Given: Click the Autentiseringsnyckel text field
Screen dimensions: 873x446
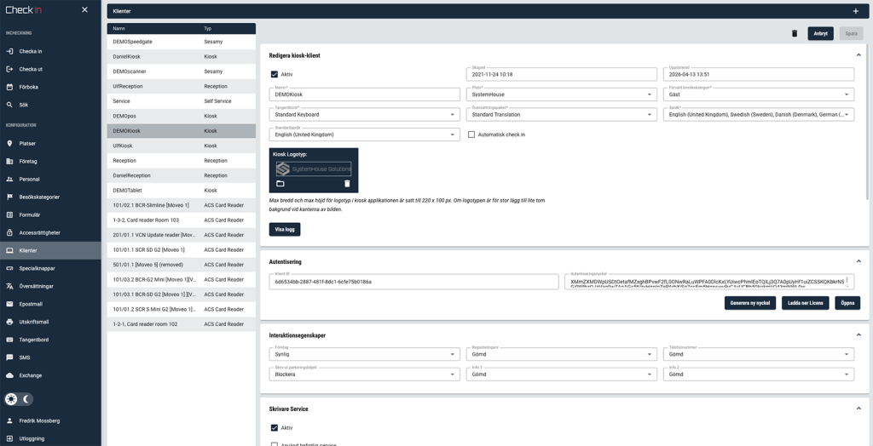Looking at the screenshot, I should click(708, 282).
